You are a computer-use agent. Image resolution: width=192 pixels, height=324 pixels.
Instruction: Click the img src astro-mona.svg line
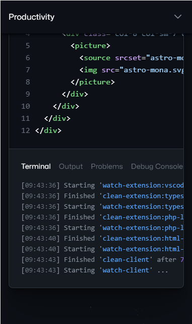(x=132, y=70)
